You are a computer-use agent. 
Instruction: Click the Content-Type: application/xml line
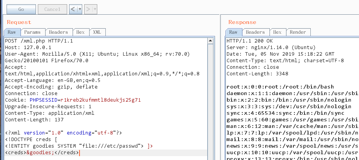(x=50, y=113)
